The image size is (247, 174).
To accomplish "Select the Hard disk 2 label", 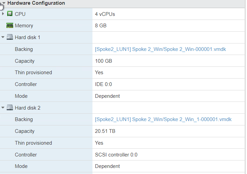I will pos(27,108).
